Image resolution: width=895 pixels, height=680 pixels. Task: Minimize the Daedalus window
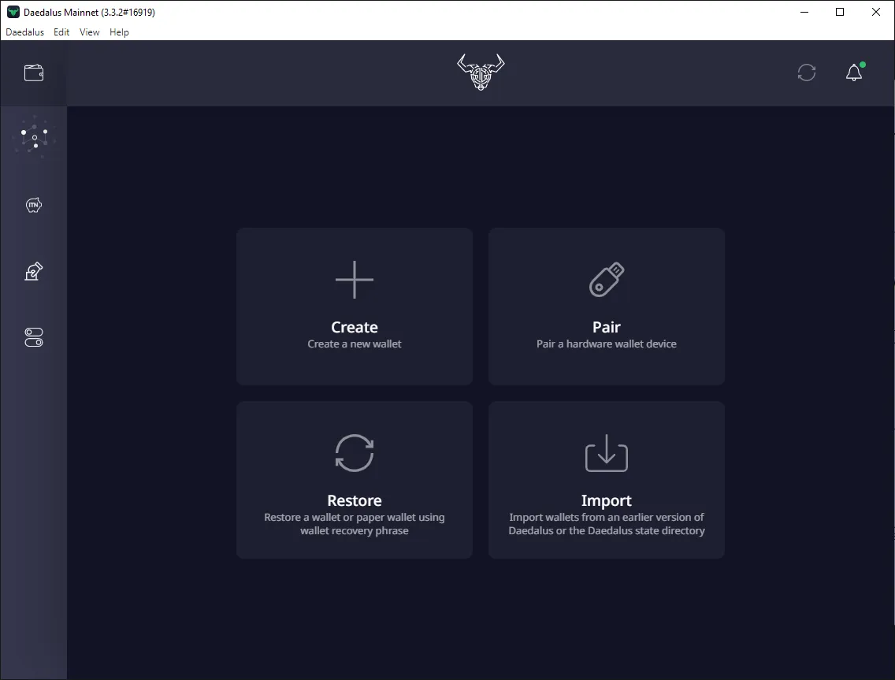(804, 12)
